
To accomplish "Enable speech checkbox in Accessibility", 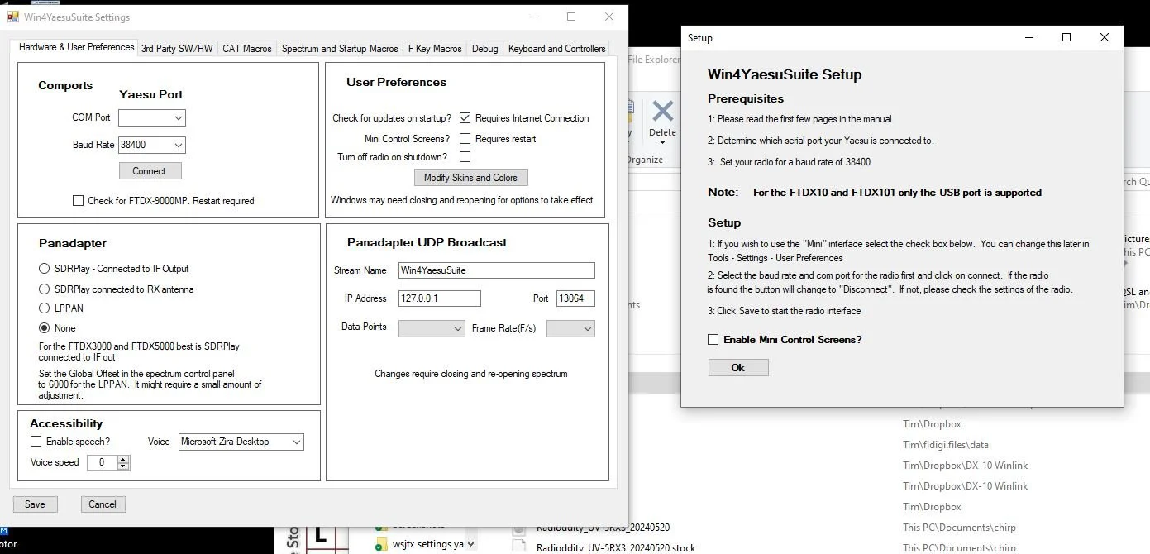I will pos(36,442).
